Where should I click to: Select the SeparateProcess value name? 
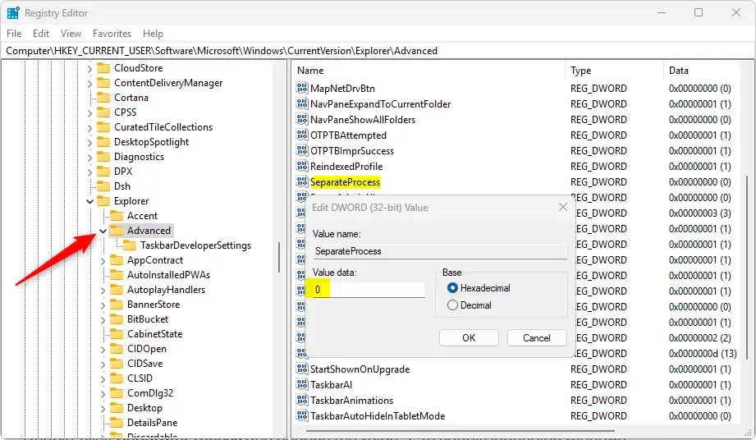[346, 182]
